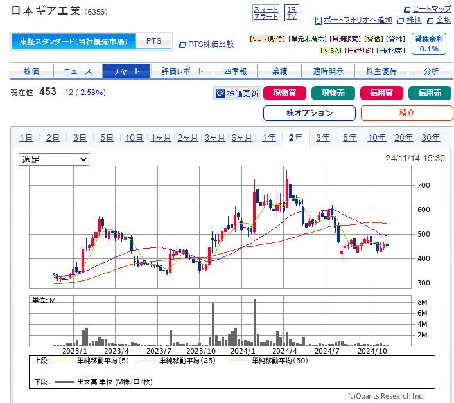Open the IR TV icon

(292, 13)
